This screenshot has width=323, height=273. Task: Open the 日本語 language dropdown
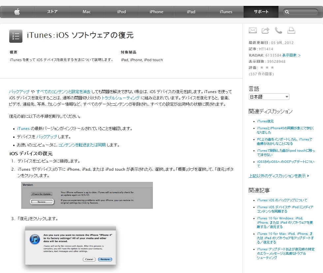tap(269, 97)
